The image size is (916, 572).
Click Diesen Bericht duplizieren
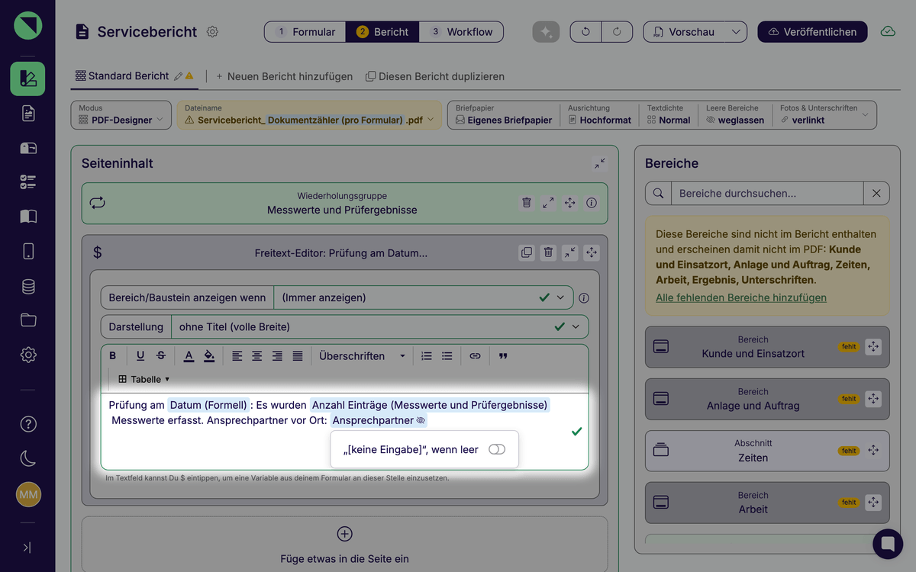pos(435,76)
